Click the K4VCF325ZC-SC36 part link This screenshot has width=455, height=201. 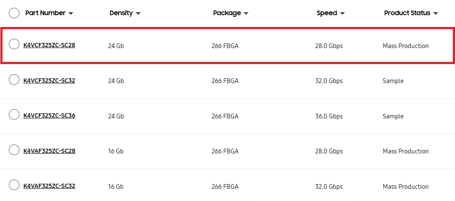49,115
